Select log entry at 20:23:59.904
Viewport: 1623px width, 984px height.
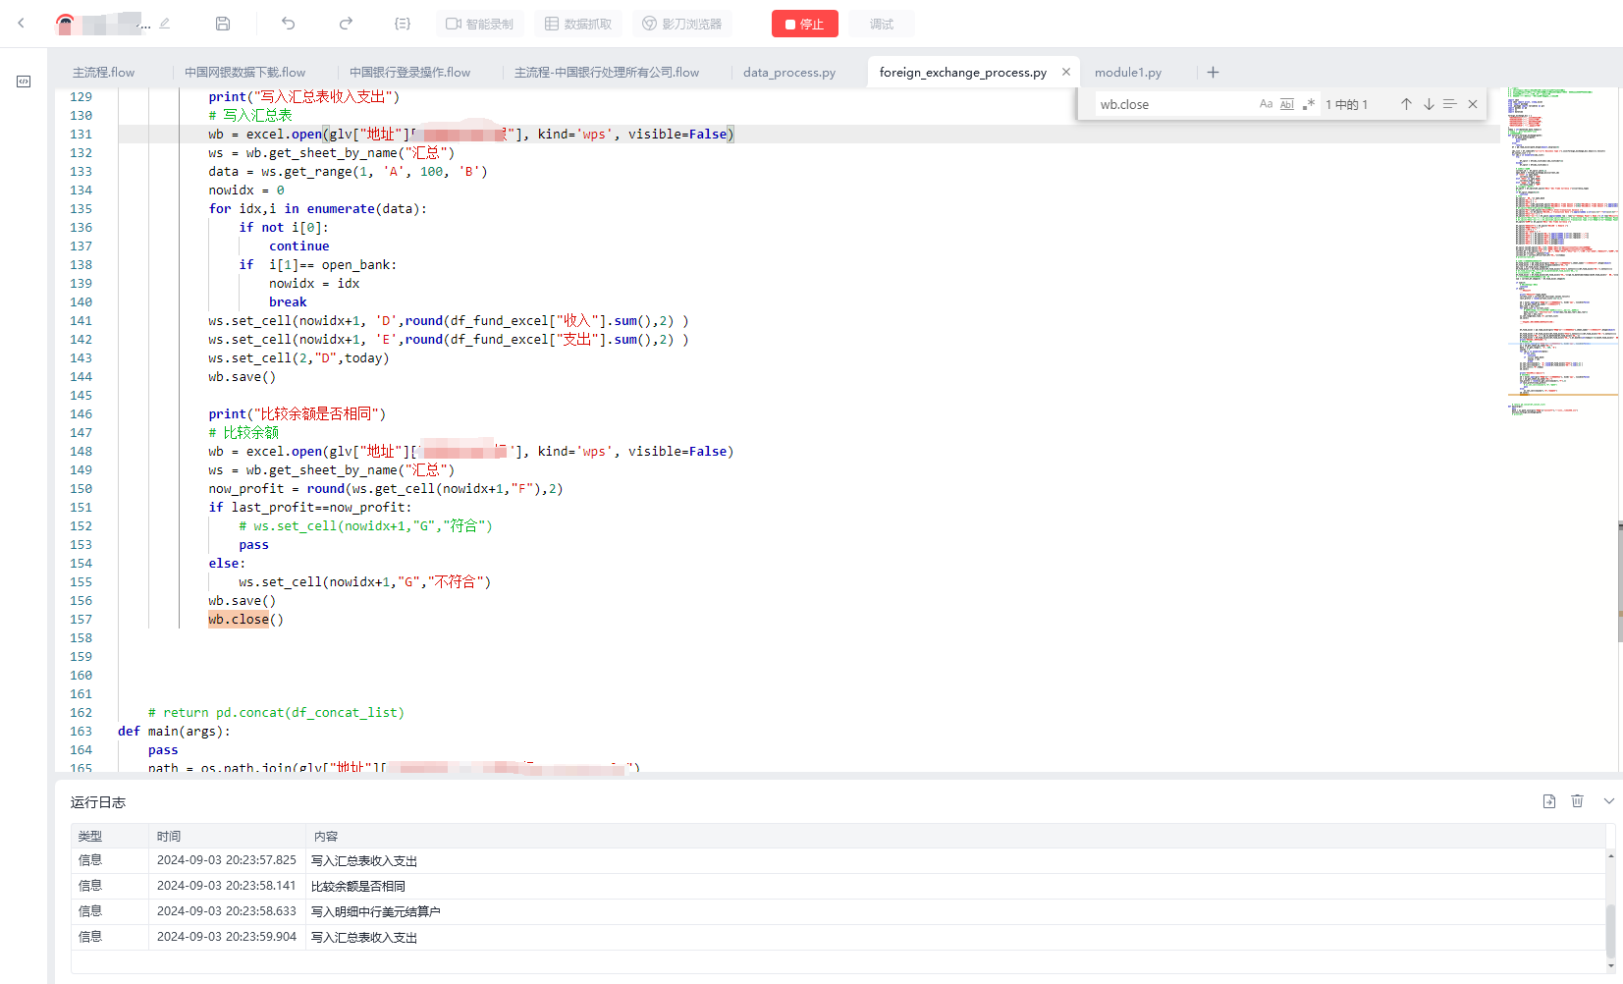pos(839,937)
